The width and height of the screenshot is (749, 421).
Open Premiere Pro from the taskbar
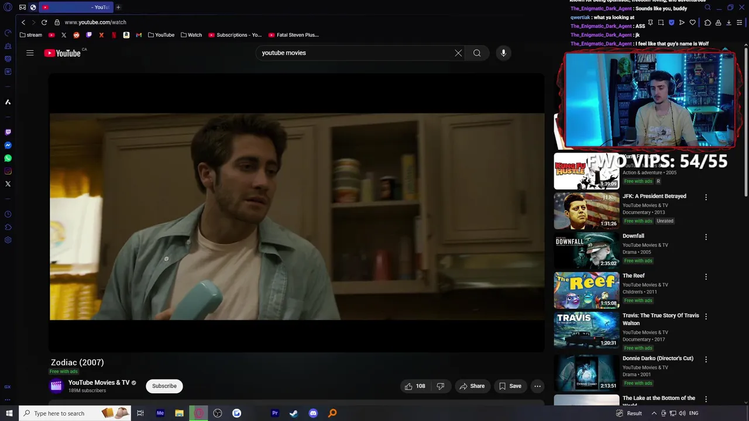(x=274, y=413)
